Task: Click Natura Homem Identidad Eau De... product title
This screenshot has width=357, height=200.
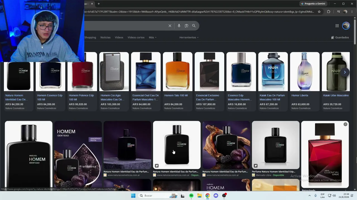Action: (x=16, y=97)
